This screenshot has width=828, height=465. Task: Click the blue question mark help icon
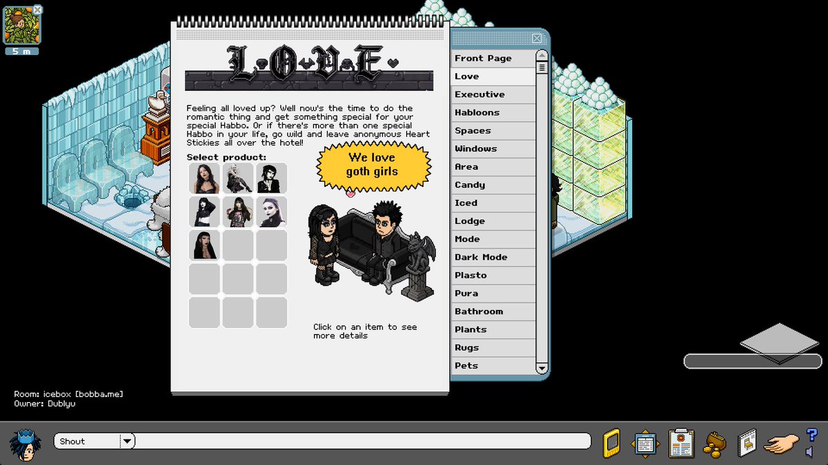coord(811,435)
